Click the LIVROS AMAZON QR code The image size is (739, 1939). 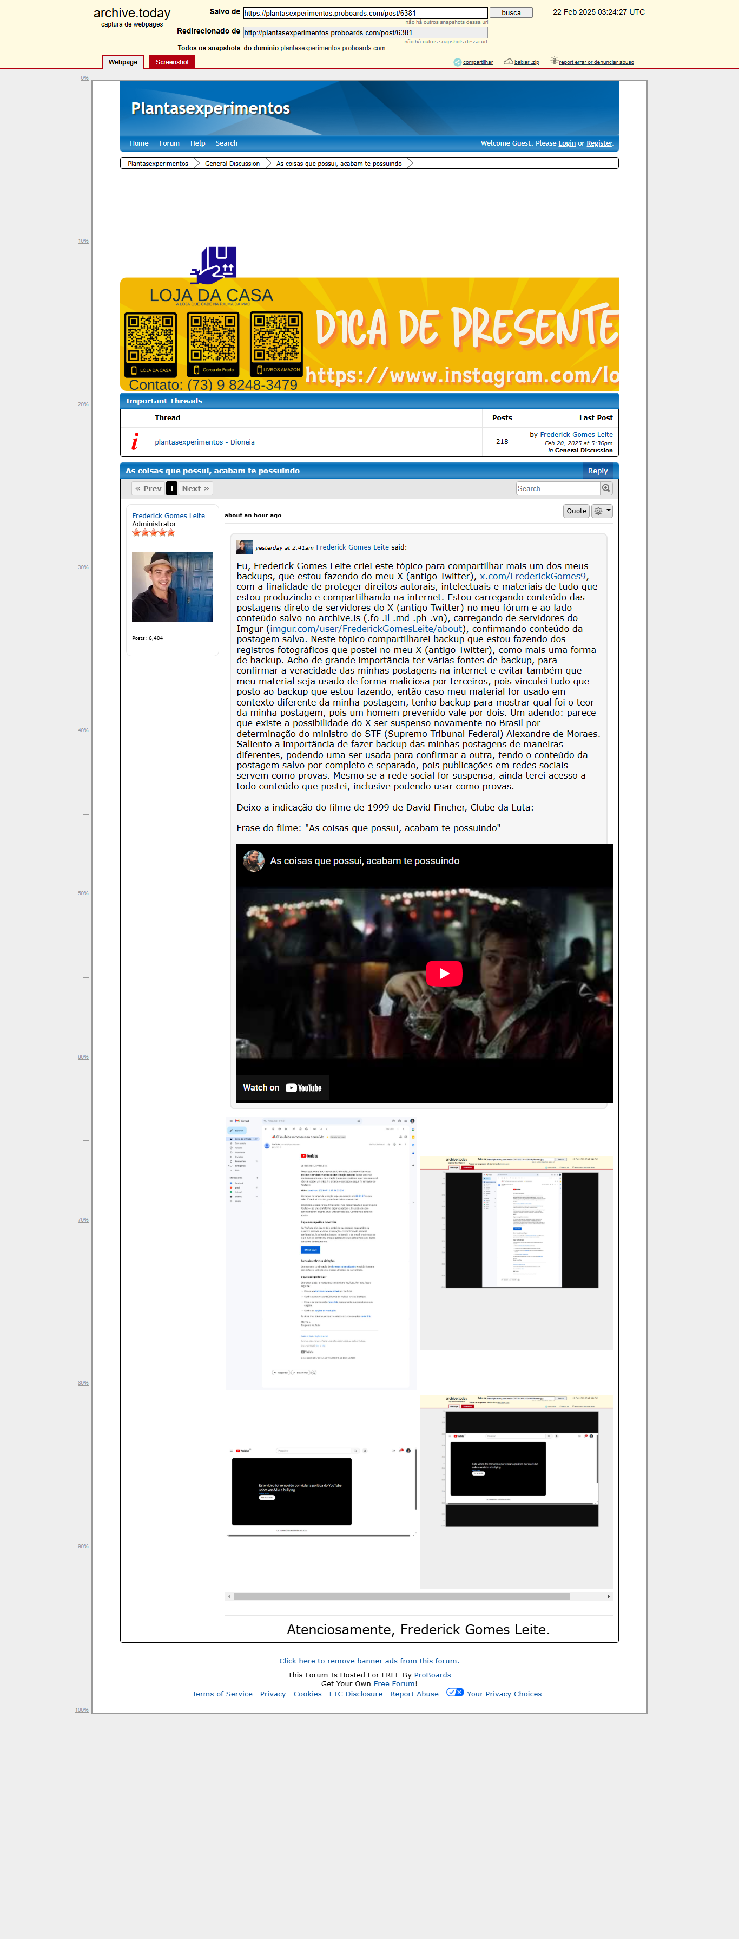click(x=276, y=344)
